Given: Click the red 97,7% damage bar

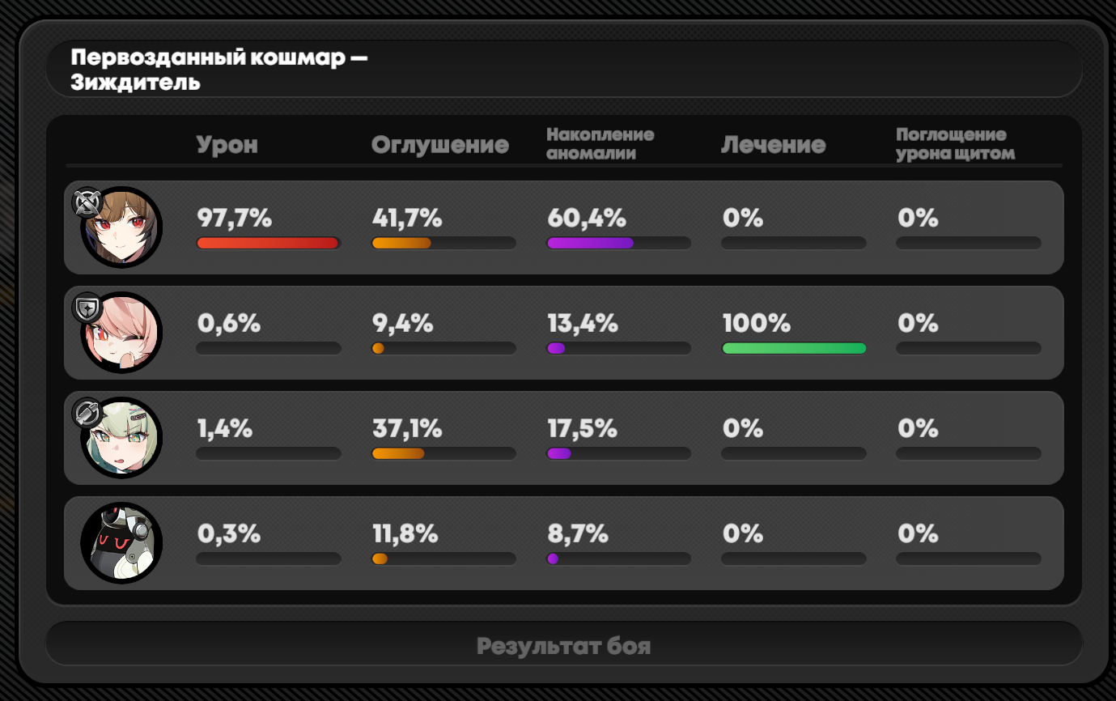Looking at the screenshot, I should tap(267, 243).
